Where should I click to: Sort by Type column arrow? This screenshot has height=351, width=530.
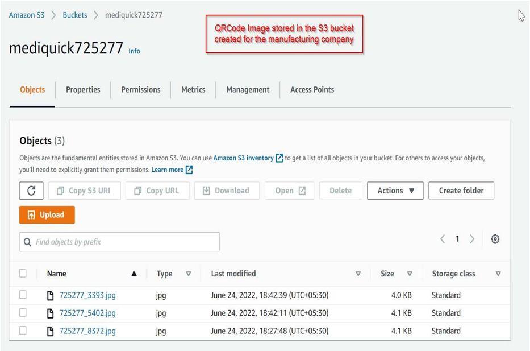189,274
